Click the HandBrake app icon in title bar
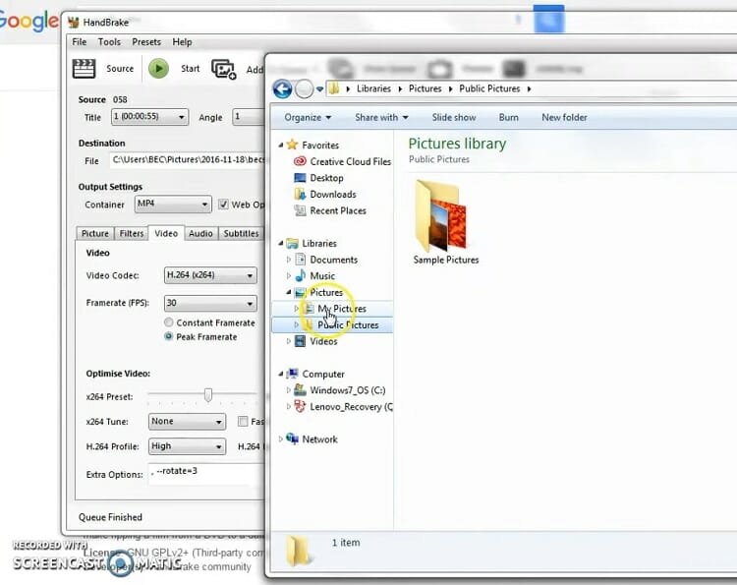The width and height of the screenshot is (737, 585). pos(74,22)
